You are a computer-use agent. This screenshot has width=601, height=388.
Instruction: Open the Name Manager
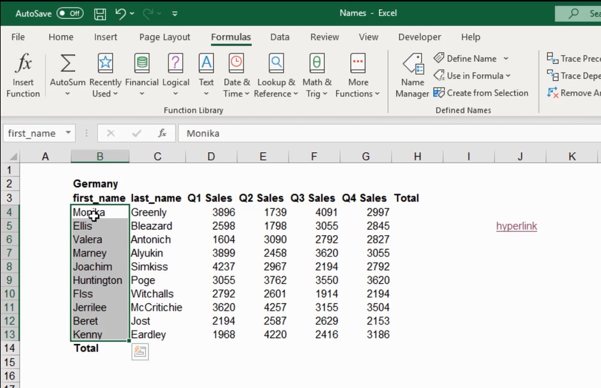412,74
